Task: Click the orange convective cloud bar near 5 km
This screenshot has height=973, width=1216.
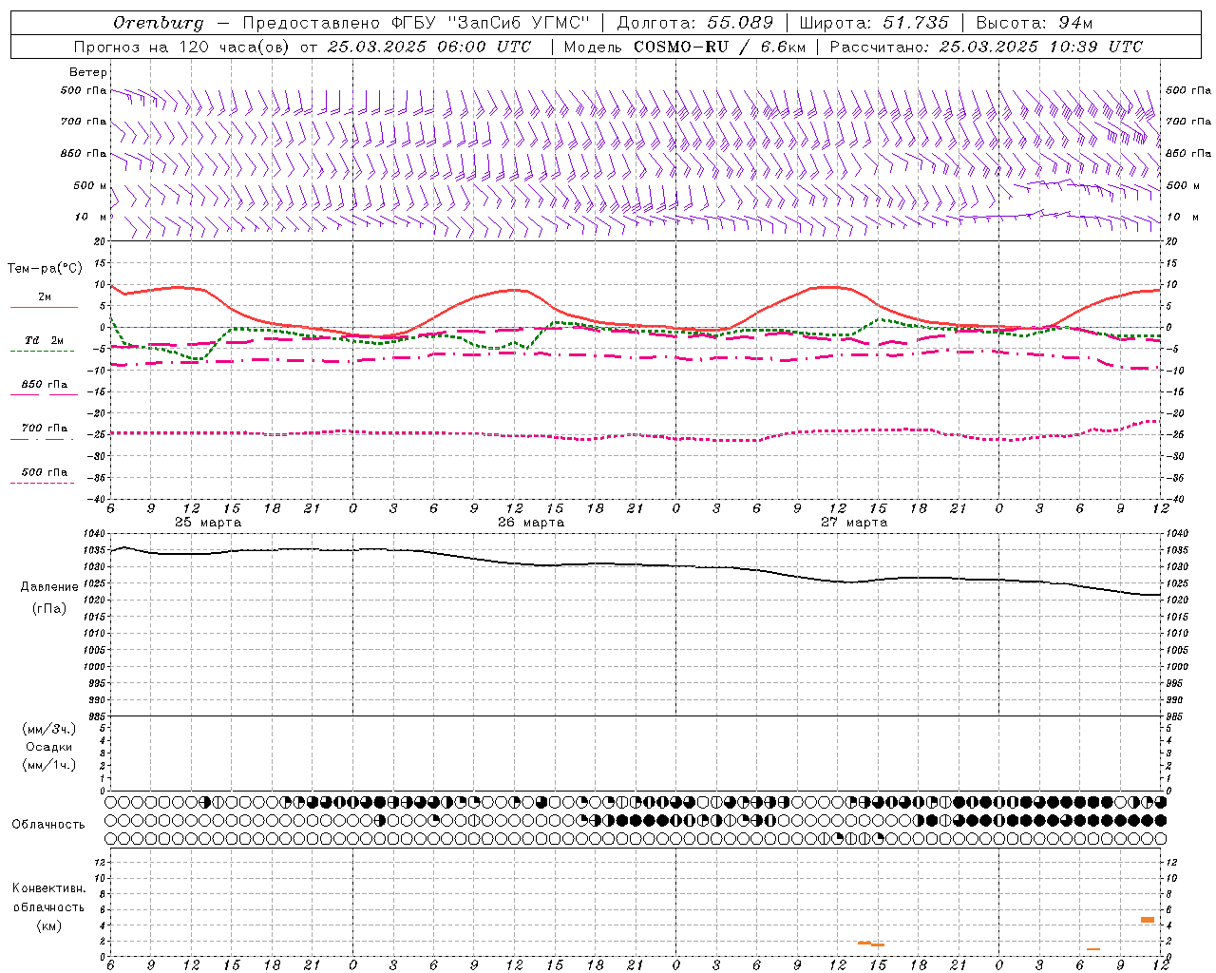Action: point(1148,920)
